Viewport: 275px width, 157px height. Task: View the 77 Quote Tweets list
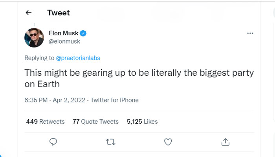coord(95,122)
